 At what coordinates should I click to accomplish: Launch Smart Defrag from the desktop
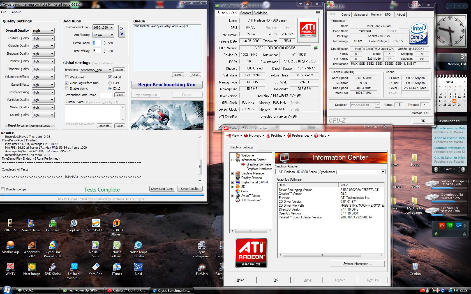pos(32,225)
